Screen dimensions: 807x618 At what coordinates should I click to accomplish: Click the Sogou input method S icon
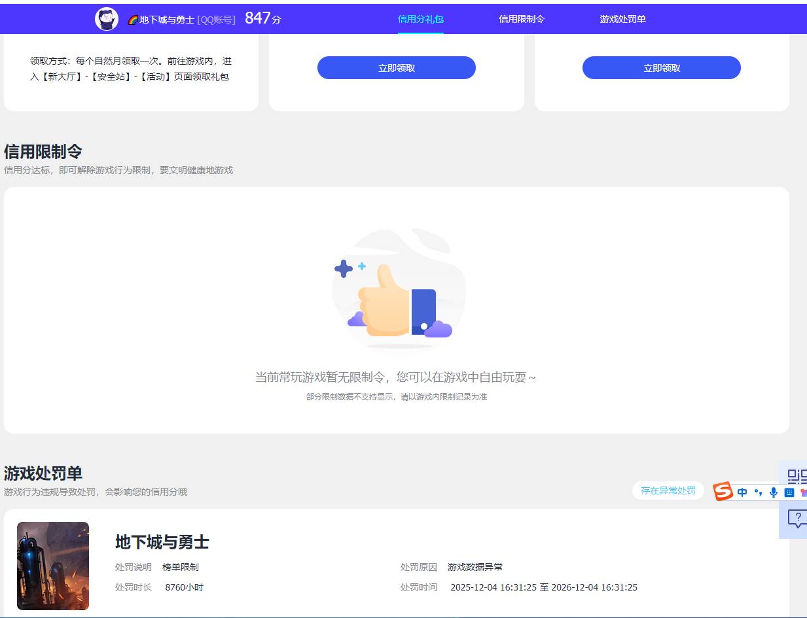pos(722,492)
